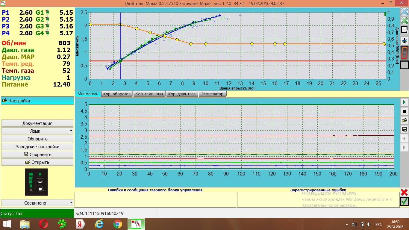Image resolution: width=409 pixels, height=230 pixels.
Task: Click the Нагрузка label
Action: [16, 78]
